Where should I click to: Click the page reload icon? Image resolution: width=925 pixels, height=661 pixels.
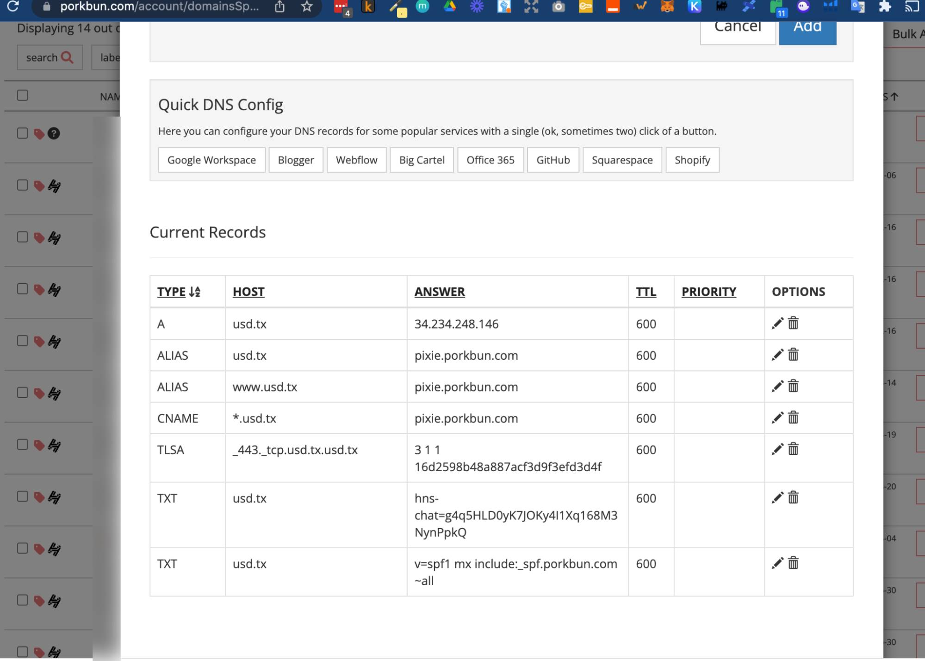tap(12, 6)
